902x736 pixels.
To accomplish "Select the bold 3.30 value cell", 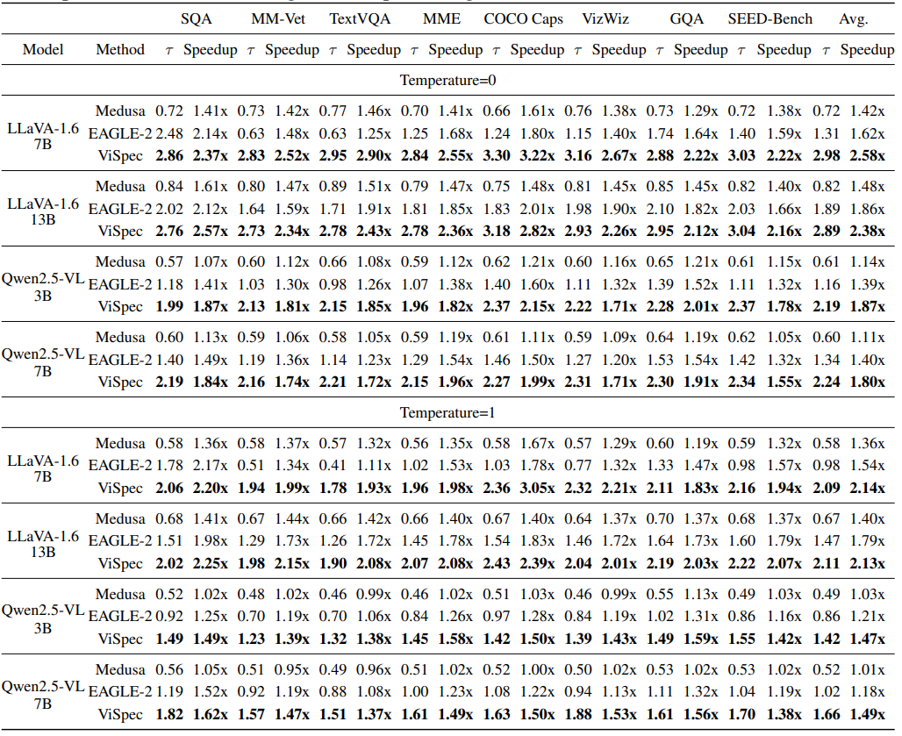I will click(498, 155).
